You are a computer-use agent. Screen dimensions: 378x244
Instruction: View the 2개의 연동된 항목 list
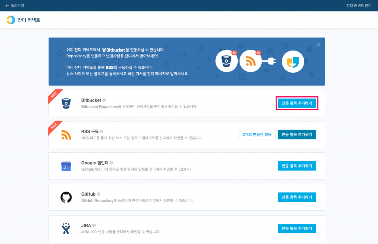click(x=257, y=135)
